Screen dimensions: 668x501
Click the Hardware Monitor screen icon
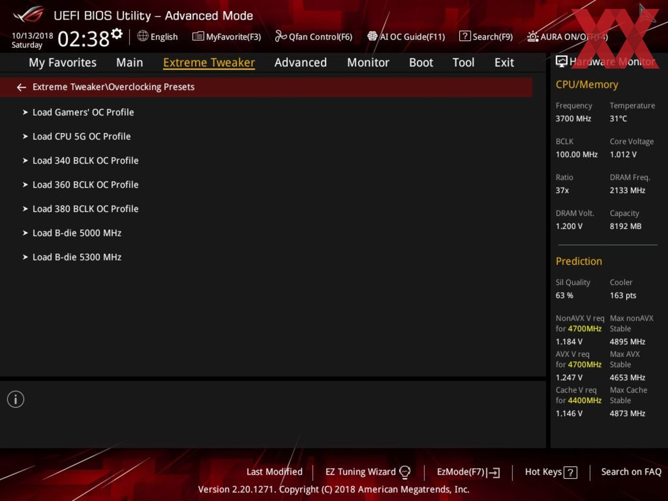[x=561, y=61]
